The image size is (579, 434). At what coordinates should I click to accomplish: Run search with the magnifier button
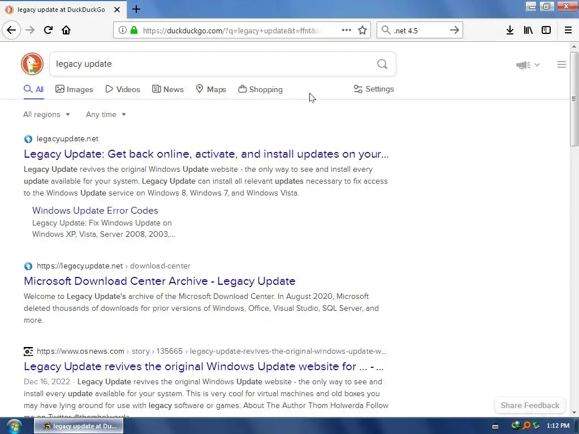point(382,64)
